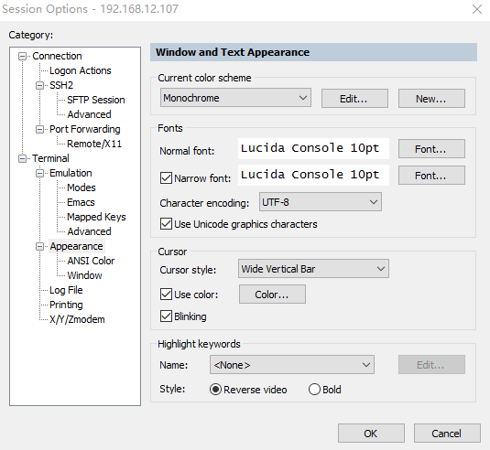Toggle Use Unicode graphics characters
490x450 pixels.
pyautogui.click(x=166, y=224)
